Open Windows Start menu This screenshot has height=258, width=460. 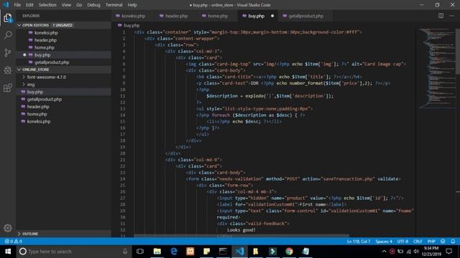coord(8,252)
